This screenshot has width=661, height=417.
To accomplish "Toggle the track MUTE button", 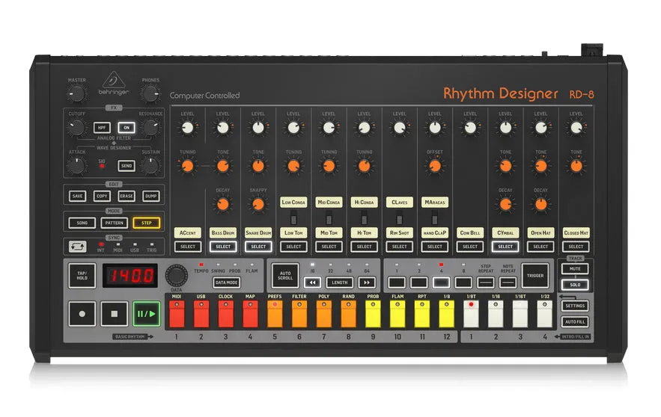I will tap(575, 269).
